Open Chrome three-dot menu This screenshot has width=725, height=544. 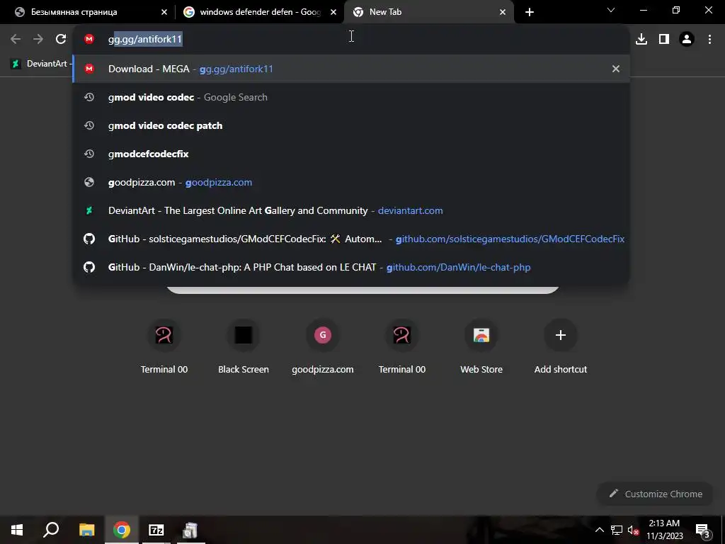coord(709,40)
